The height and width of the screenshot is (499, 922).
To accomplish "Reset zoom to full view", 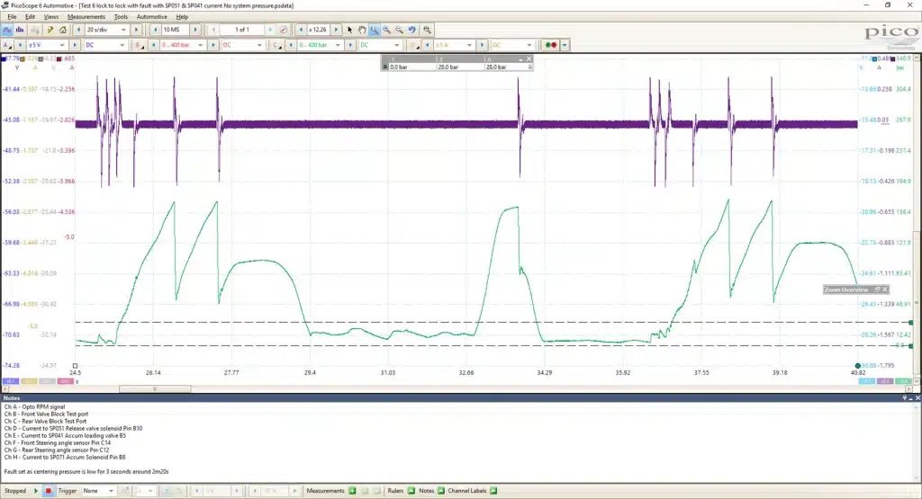I will pos(427,30).
